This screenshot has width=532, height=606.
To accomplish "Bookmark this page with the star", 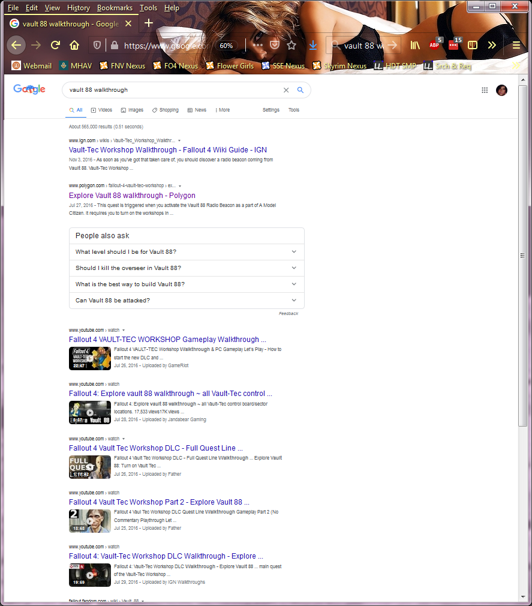I will pos(291,45).
